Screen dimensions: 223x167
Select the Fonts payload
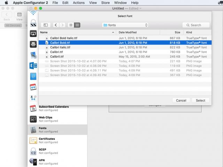pos(57,130)
